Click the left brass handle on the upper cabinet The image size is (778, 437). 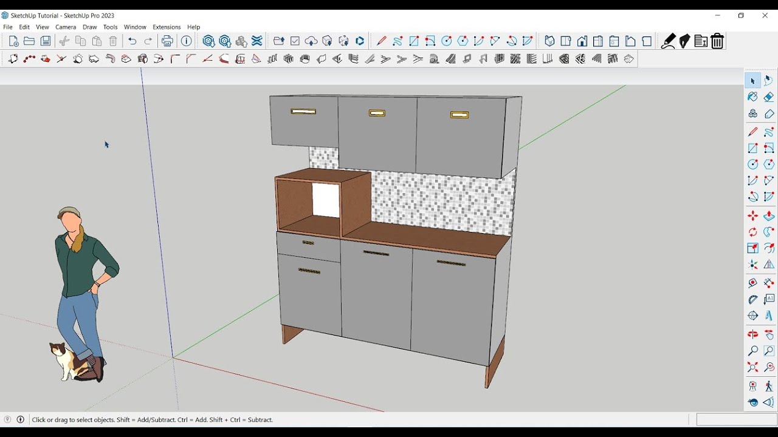coord(303,112)
